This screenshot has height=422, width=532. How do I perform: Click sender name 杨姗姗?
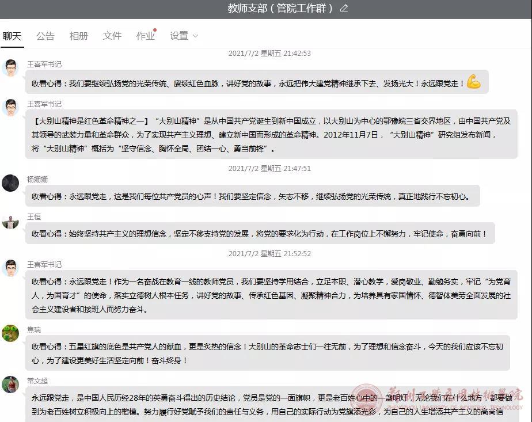coord(37,180)
